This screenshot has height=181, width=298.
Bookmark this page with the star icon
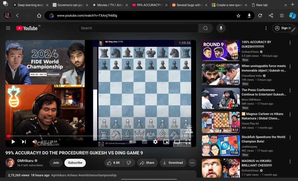(x=238, y=16)
